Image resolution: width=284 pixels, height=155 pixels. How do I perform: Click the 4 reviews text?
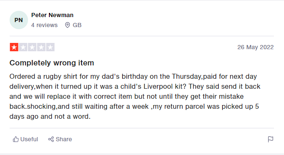44,25
